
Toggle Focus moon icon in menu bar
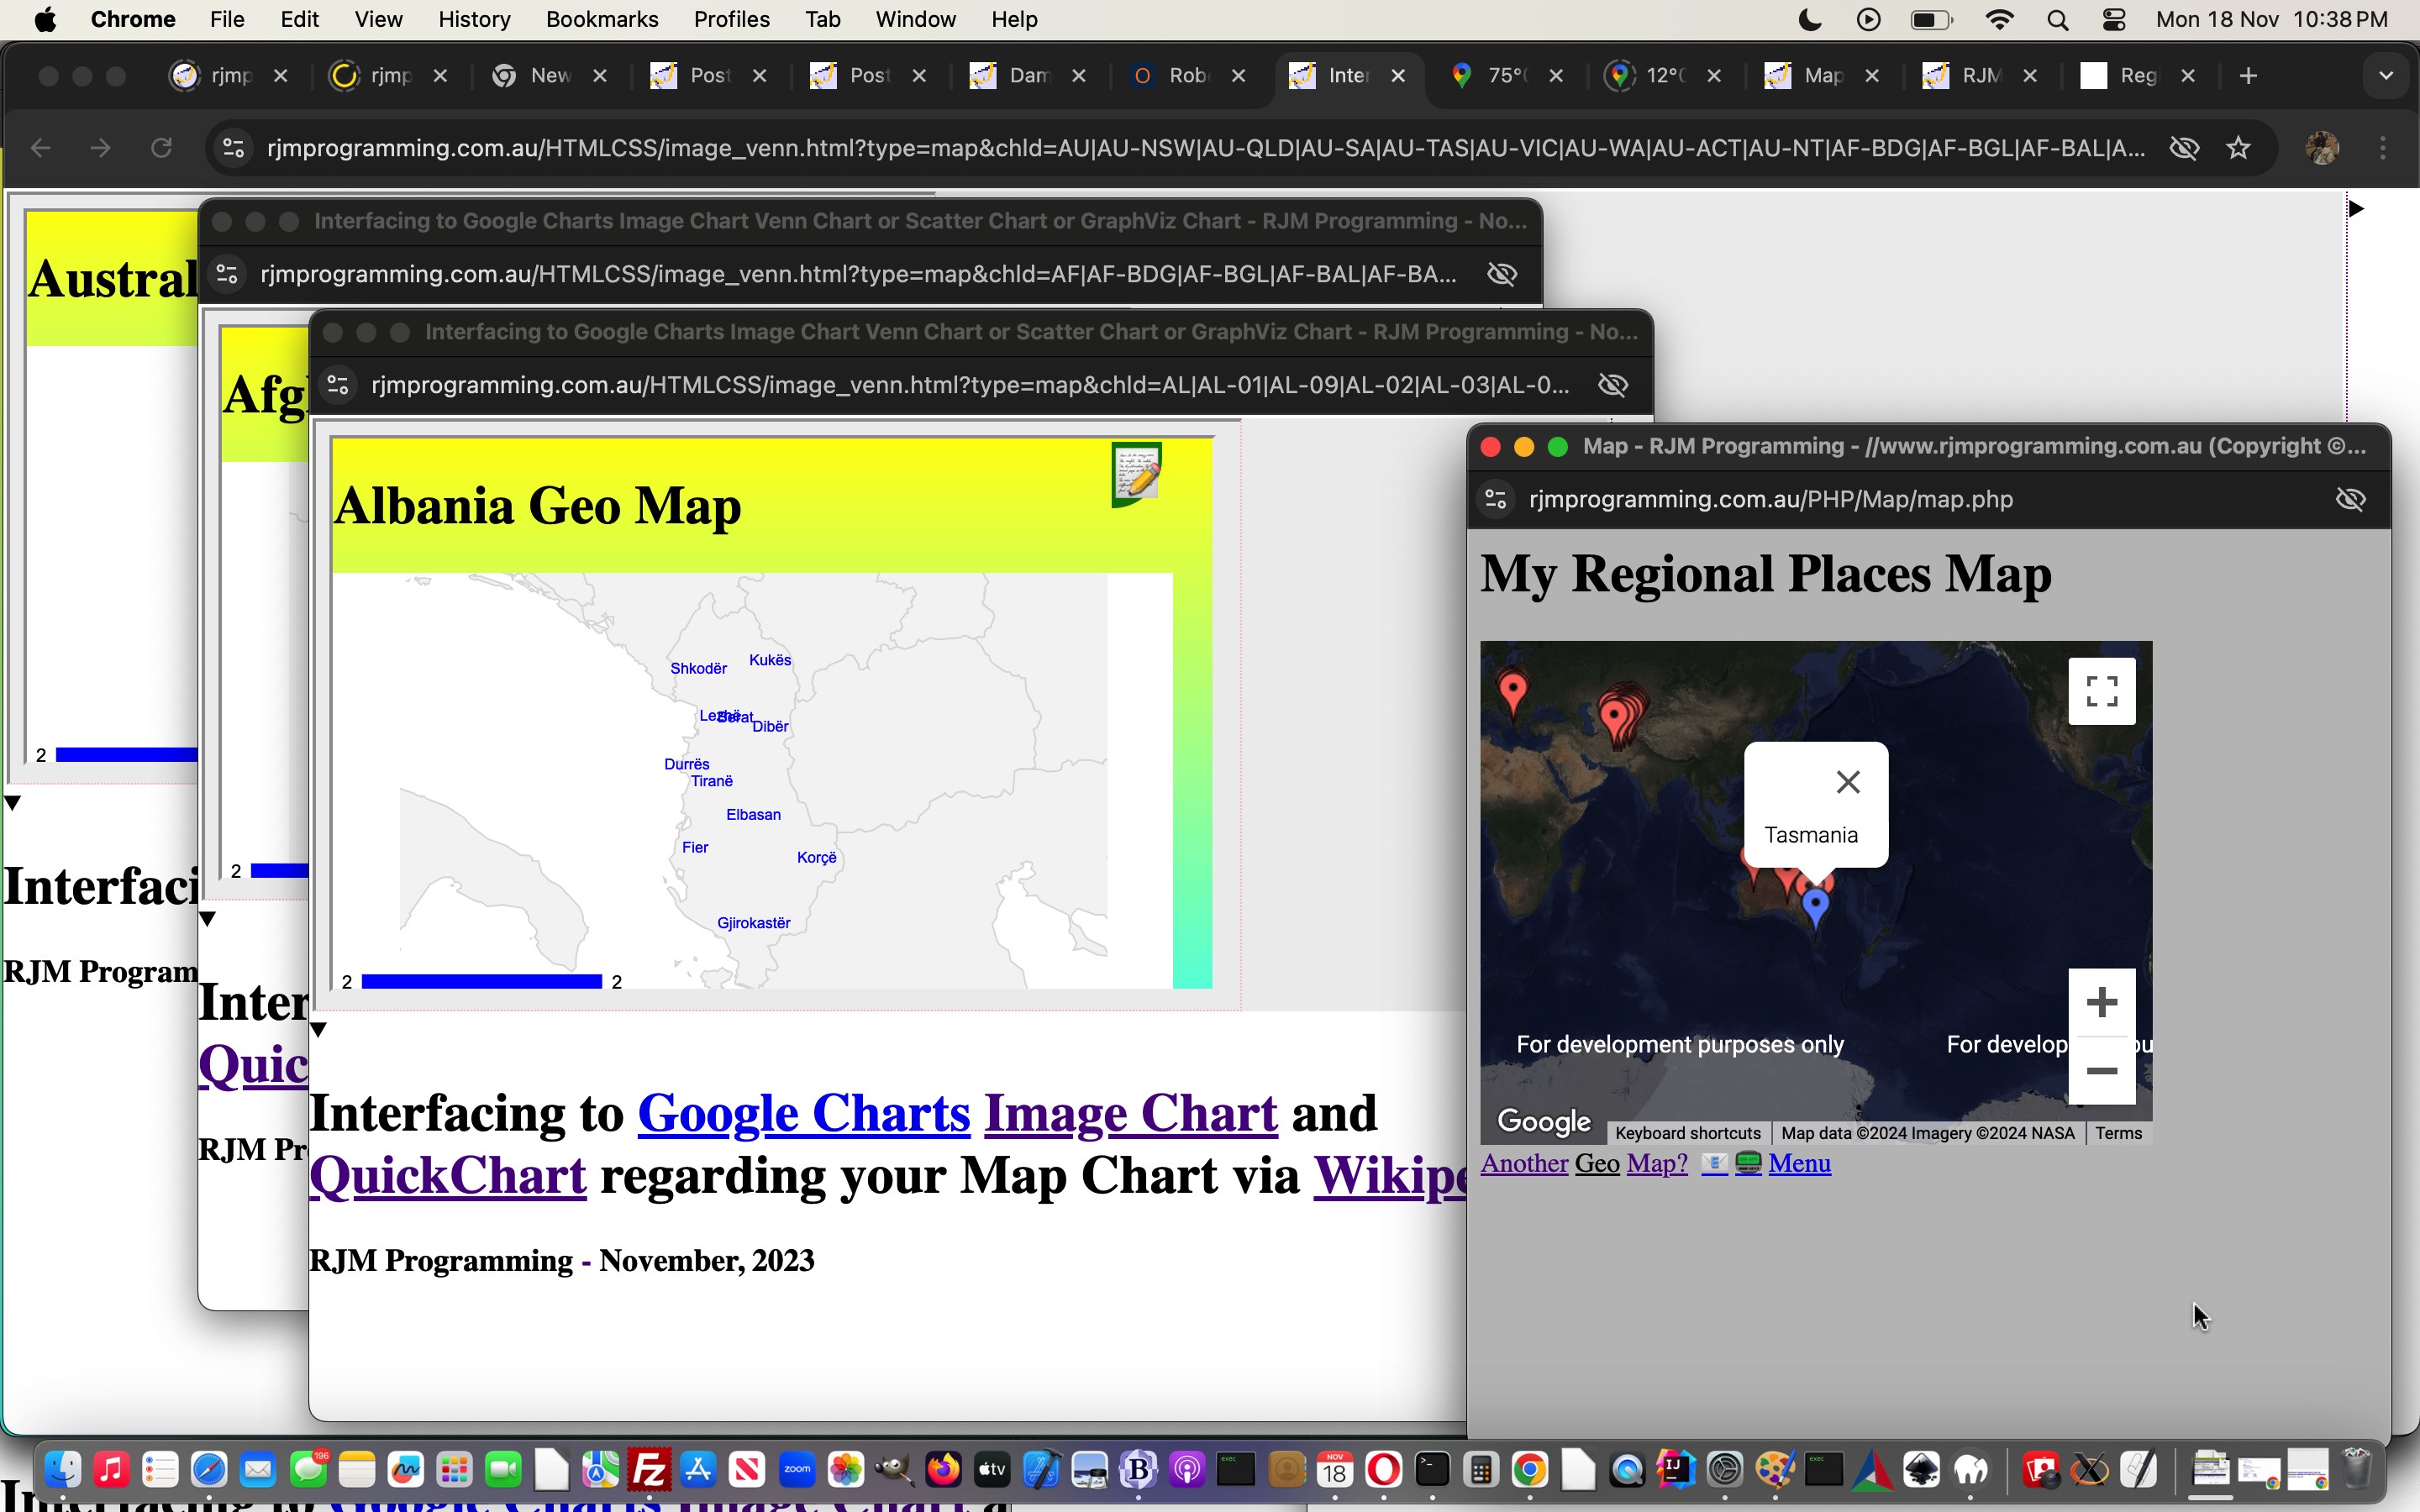1810,20
